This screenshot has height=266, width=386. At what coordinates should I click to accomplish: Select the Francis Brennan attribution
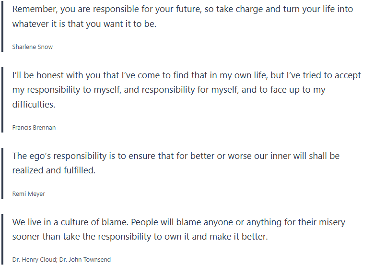pos(34,128)
